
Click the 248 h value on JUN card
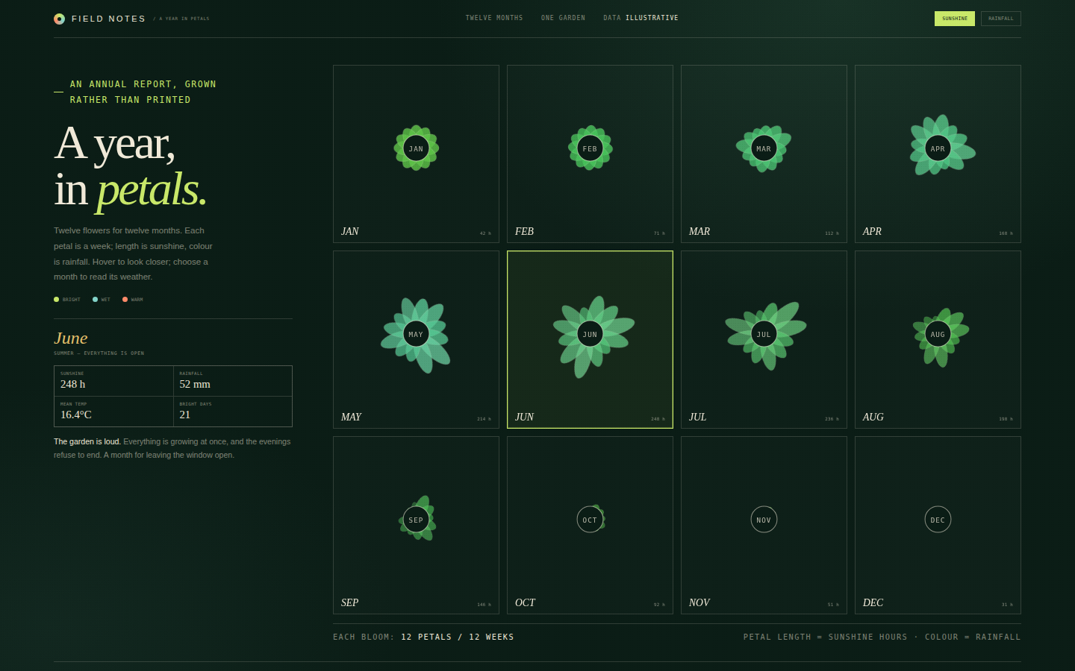(x=658, y=419)
